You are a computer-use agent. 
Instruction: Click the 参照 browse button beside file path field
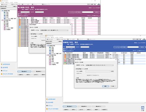(x=112, y=71)
